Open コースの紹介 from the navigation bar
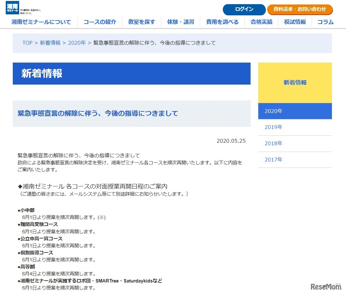Image resolution: width=346 pixels, height=294 pixels. (99, 22)
